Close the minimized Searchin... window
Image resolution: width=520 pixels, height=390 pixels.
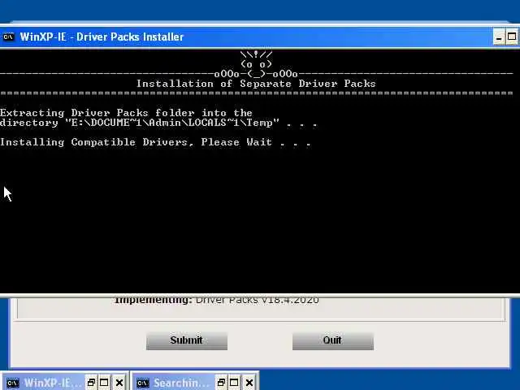249,383
